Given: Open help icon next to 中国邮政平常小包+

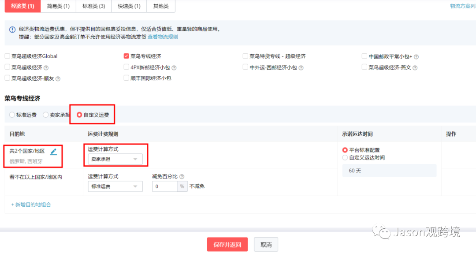Looking at the screenshot, I should pyautogui.click(x=416, y=57).
